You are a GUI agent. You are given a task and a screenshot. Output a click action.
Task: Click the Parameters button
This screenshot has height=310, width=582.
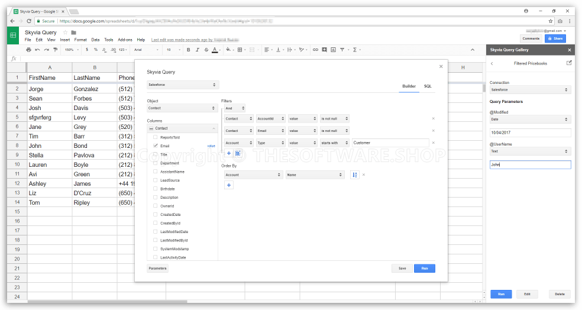coord(158,269)
